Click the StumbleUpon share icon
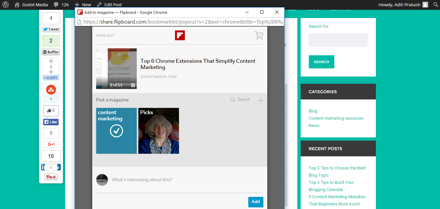The image size is (440, 209). tap(51, 89)
